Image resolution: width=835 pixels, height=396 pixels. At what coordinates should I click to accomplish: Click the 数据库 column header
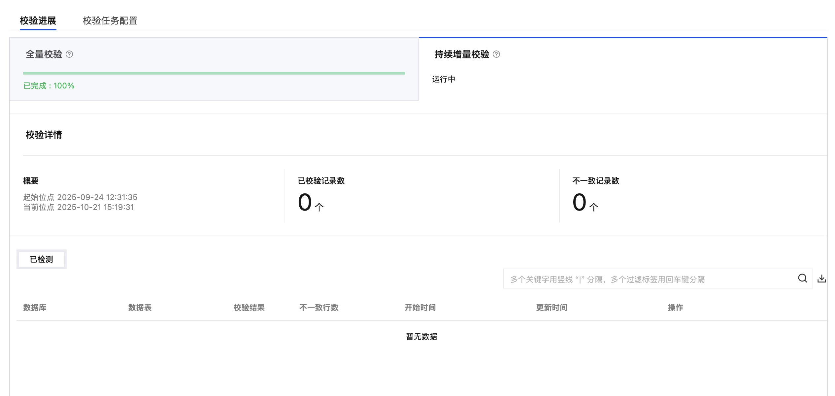pyautogui.click(x=35, y=308)
